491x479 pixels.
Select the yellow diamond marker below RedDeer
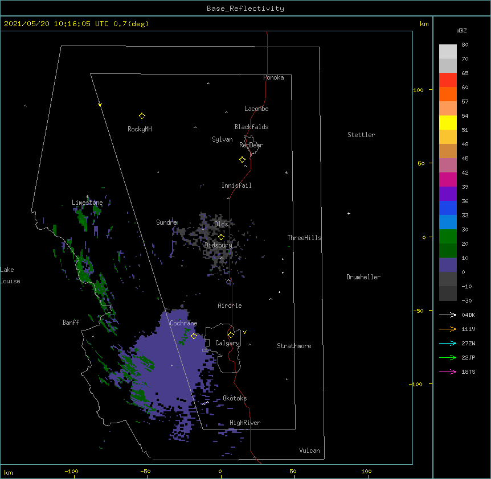[243, 160]
